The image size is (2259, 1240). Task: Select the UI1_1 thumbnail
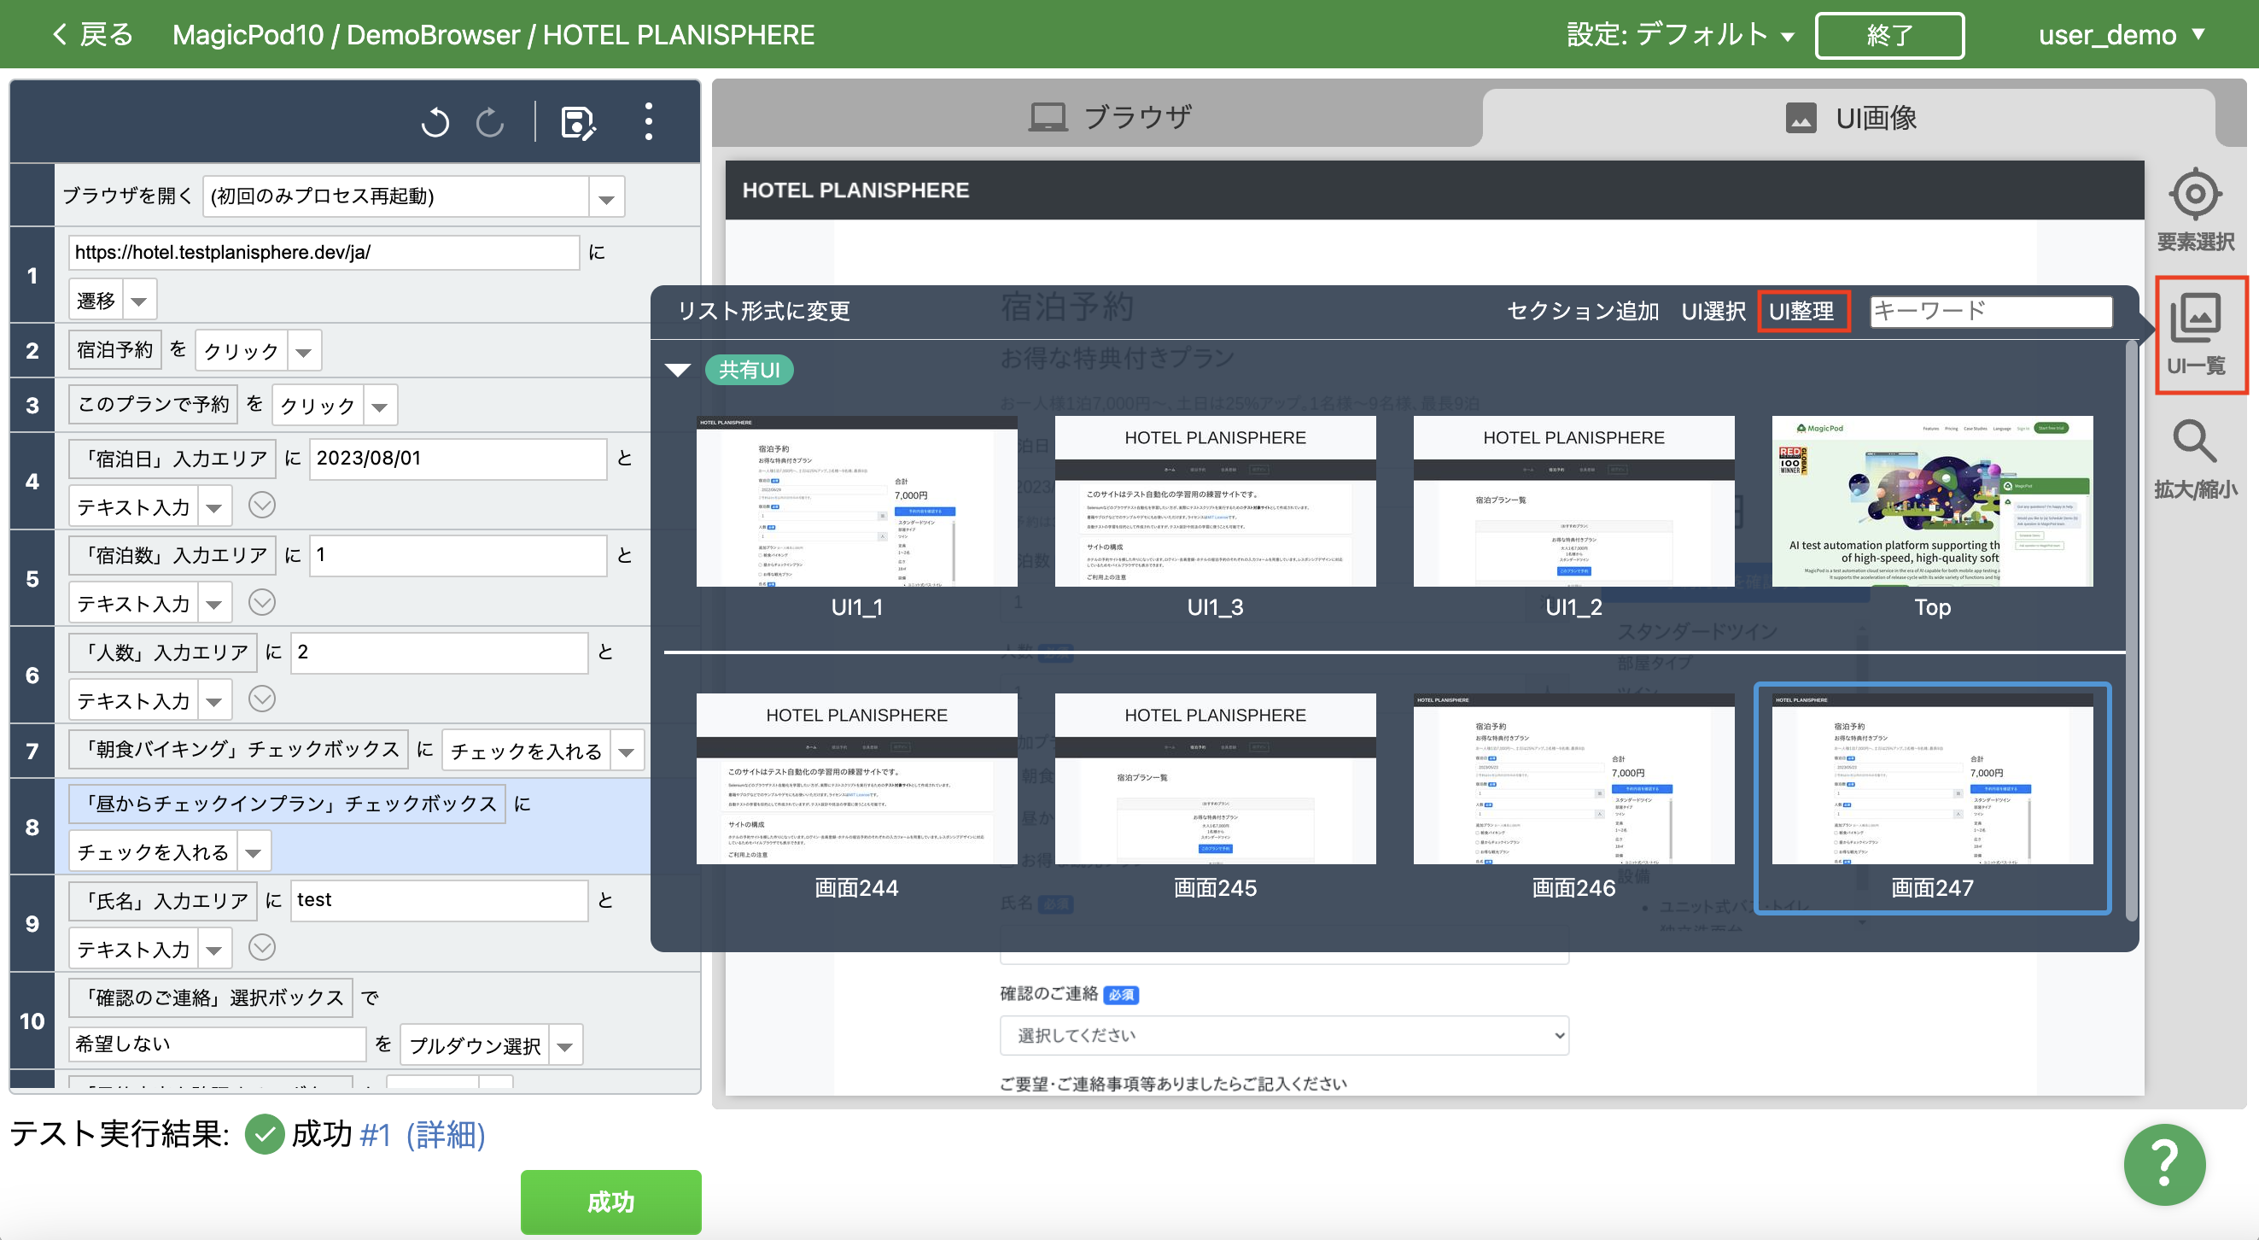click(x=857, y=500)
